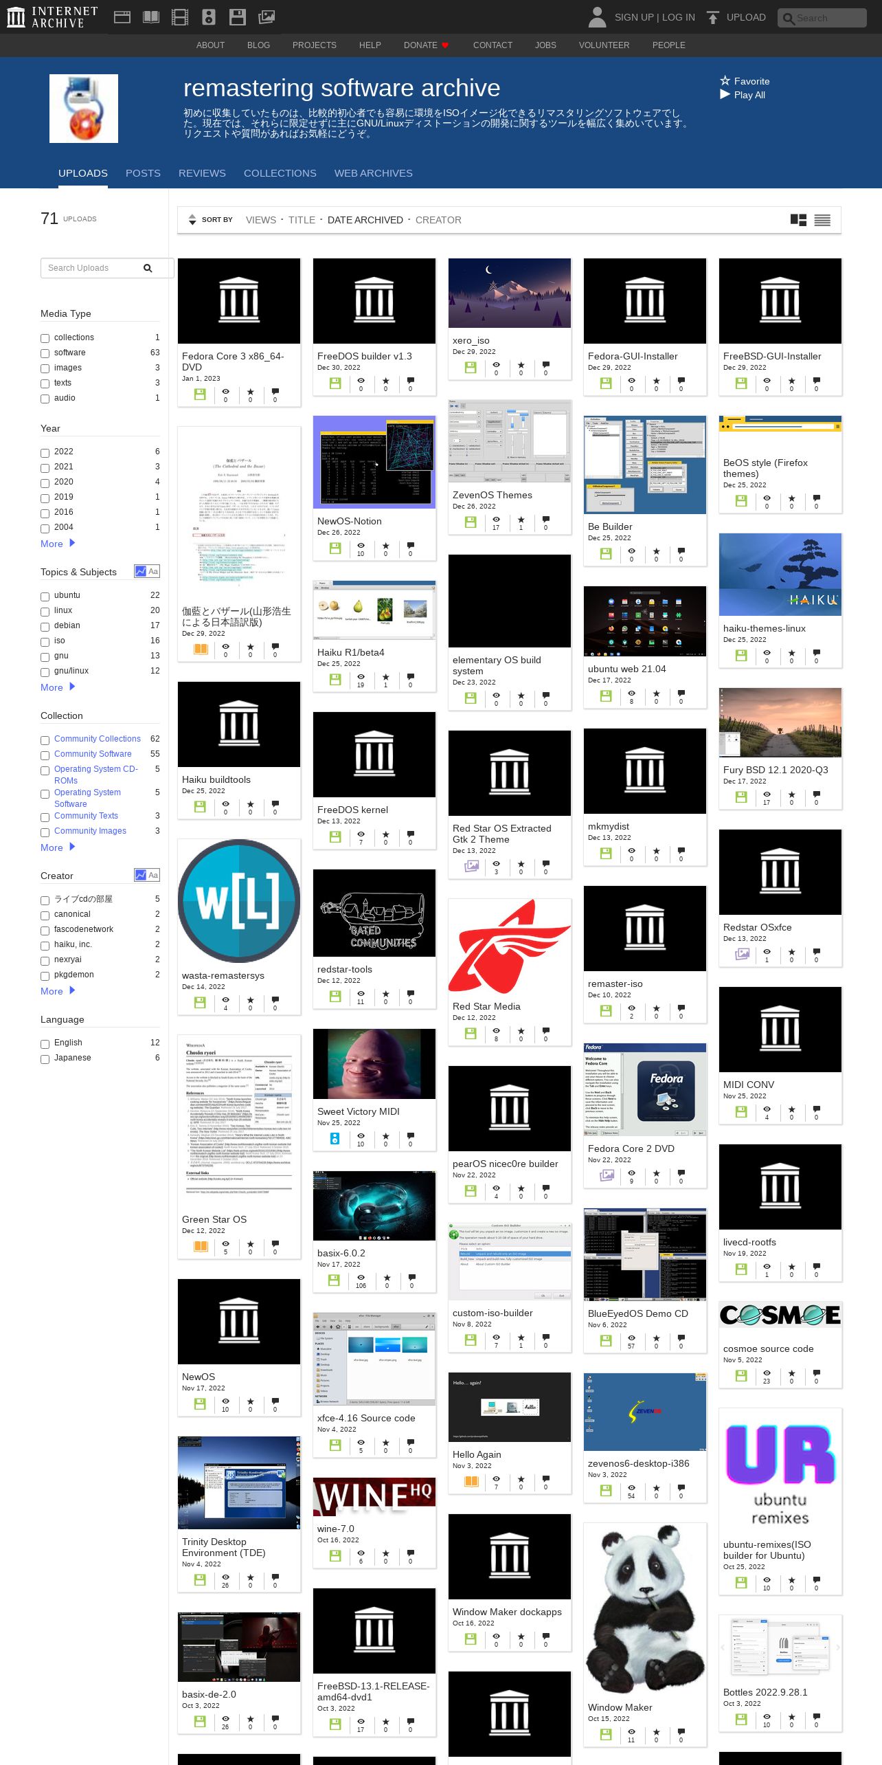Switch to the Collections tab
The height and width of the screenshot is (1765, 882).
[280, 173]
